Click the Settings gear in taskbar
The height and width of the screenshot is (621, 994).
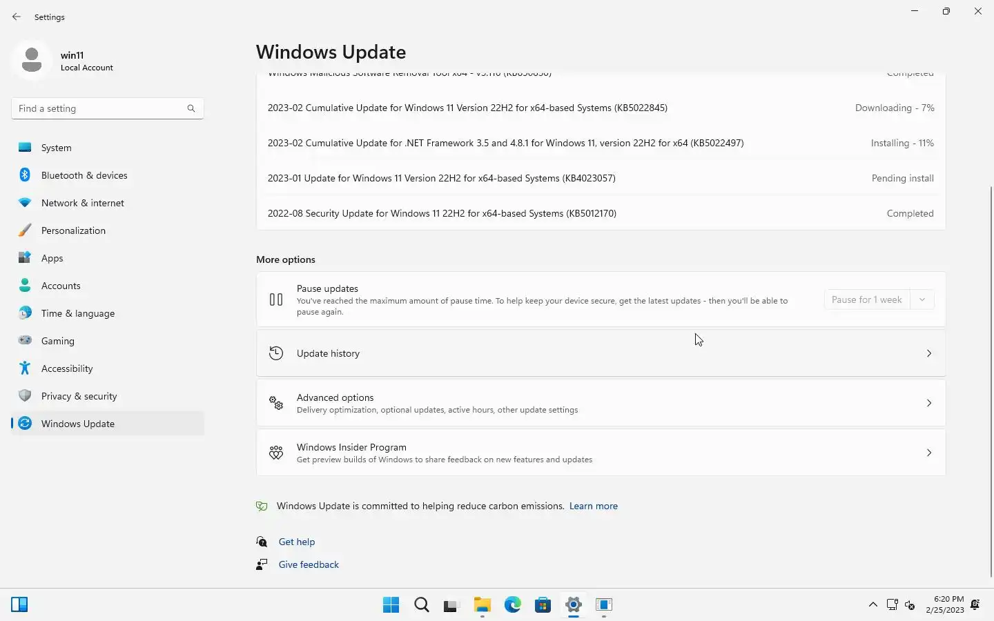[x=573, y=605]
